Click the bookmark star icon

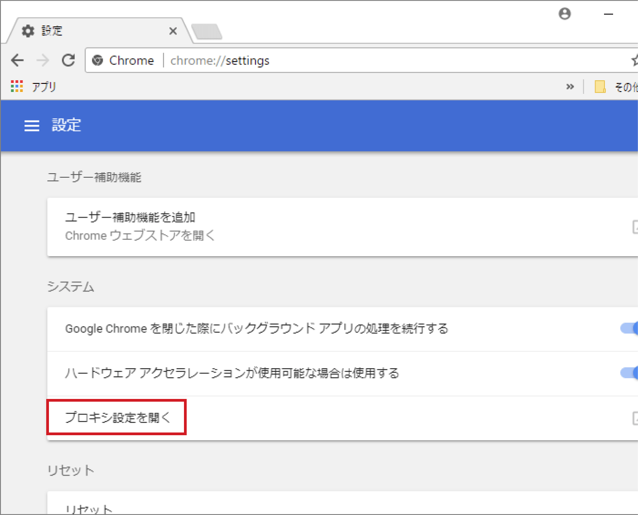(634, 60)
